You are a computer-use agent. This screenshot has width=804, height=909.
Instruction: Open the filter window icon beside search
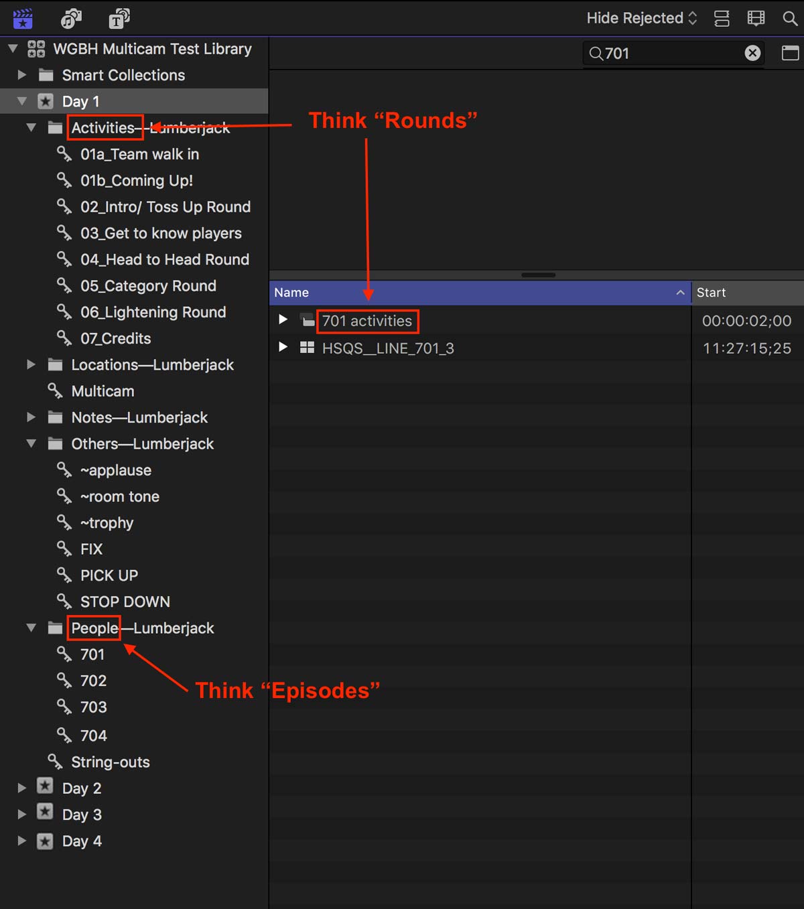click(791, 53)
